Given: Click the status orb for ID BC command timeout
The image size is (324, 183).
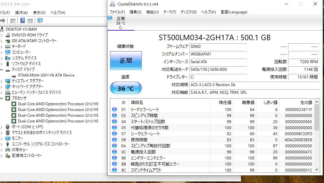Looking at the screenshot, I should click(x=114, y=170).
